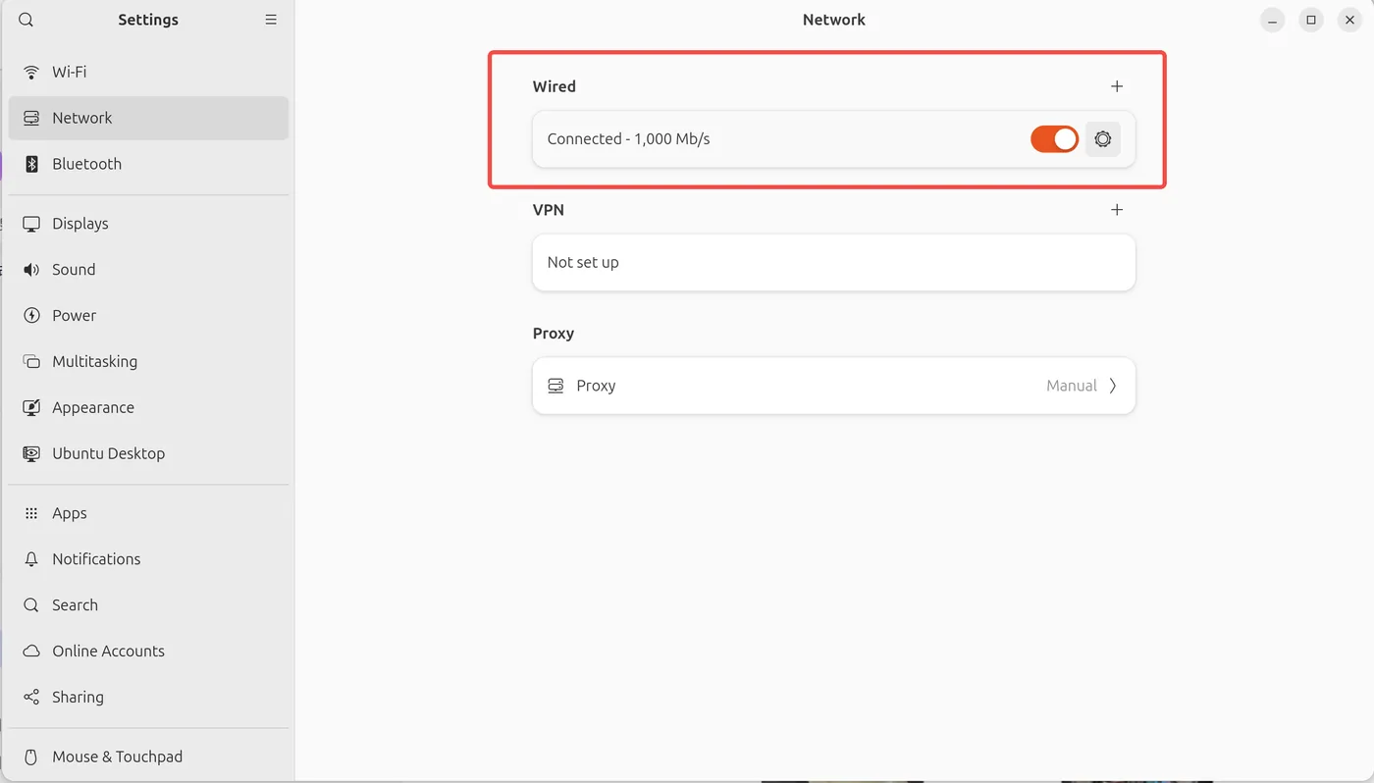This screenshot has width=1374, height=783.
Task: Click the Apps grid icon
Action: (31, 513)
